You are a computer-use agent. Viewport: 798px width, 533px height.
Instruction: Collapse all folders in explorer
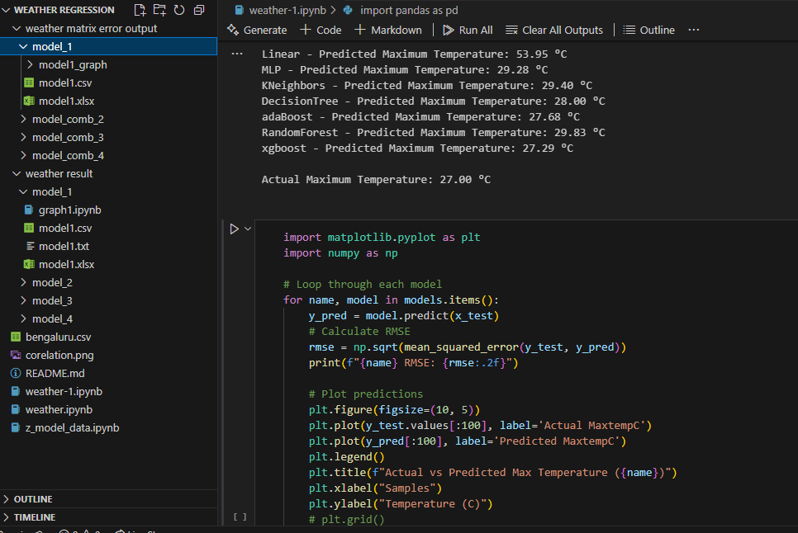[x=199, y=10]
